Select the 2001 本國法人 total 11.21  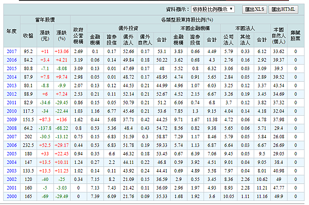262,188
